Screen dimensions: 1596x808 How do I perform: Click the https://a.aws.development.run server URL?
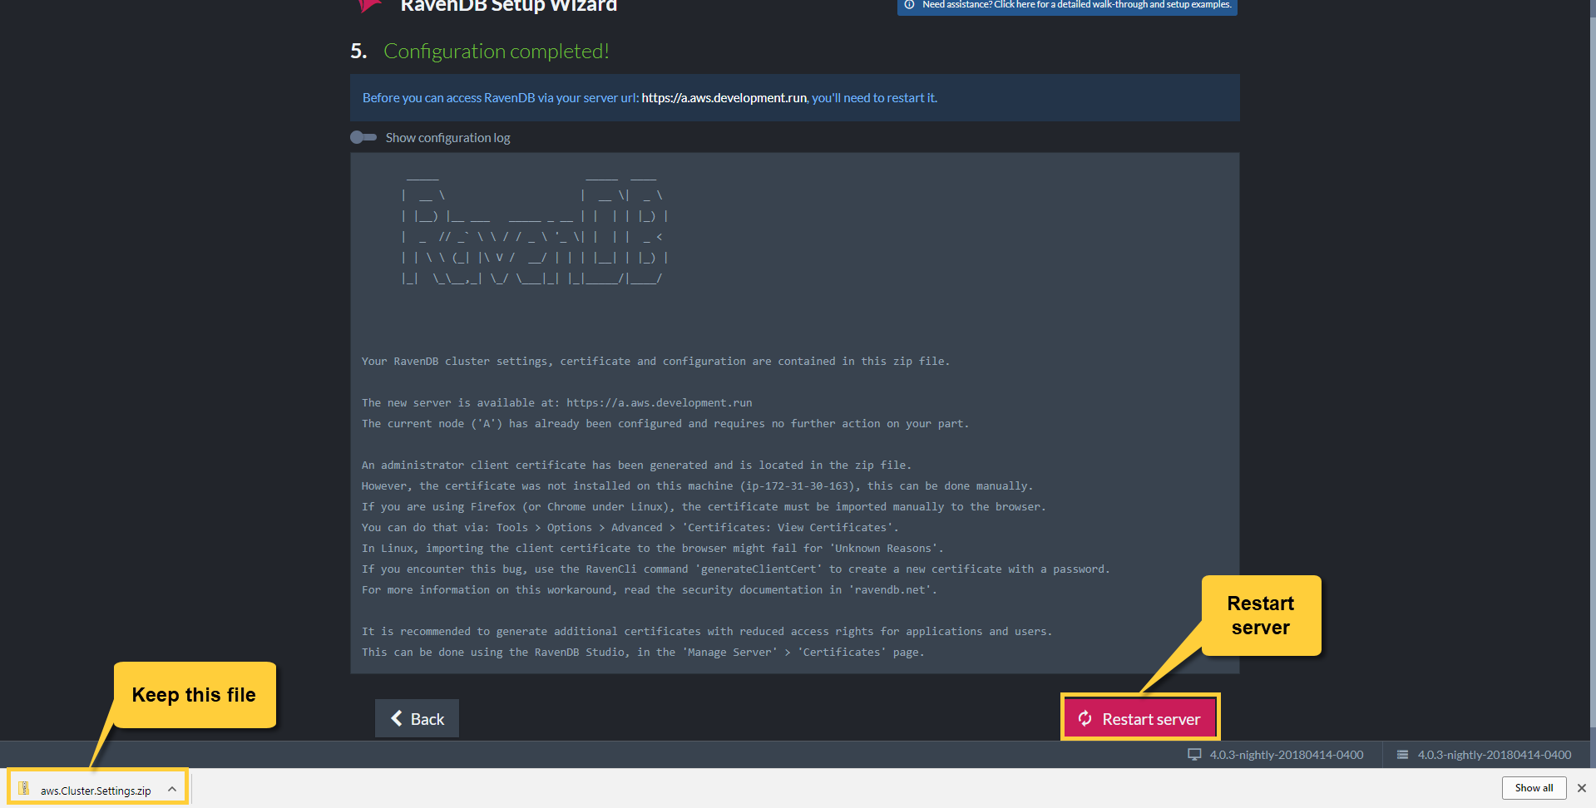click(x=724, y=98)
